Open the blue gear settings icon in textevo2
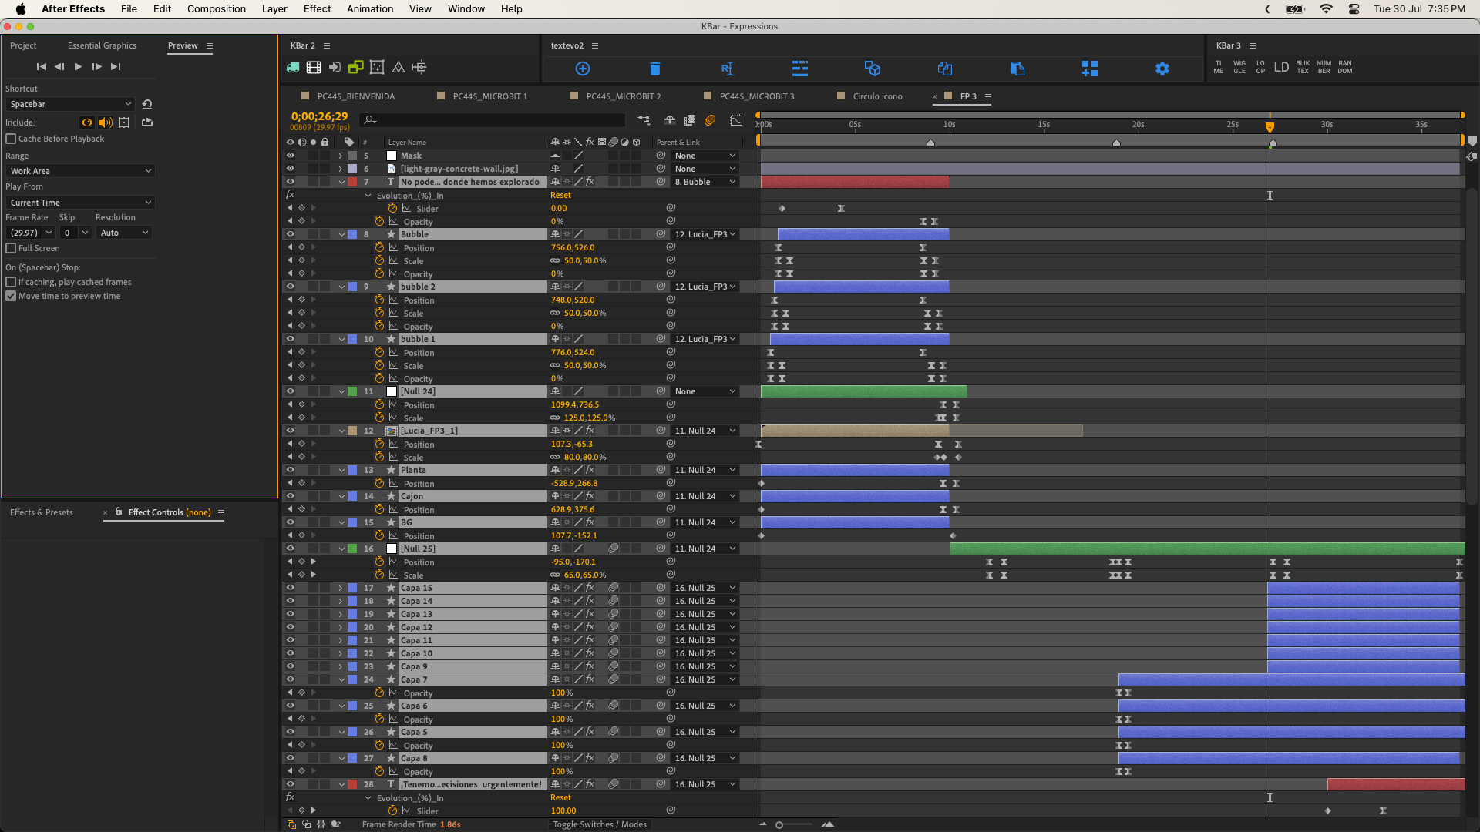 pyautogui.click(x=1162, y=69)
